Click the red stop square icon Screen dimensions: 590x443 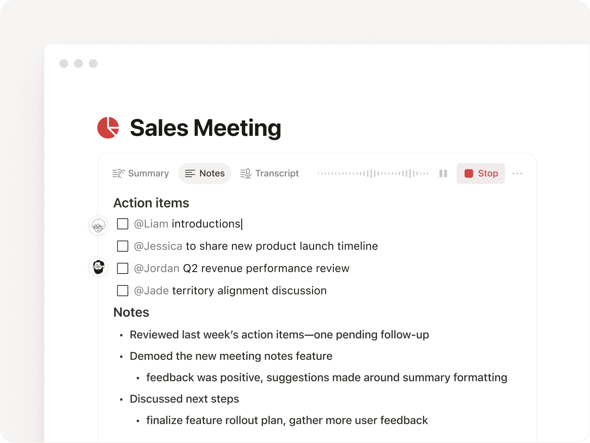click(469, 174)
